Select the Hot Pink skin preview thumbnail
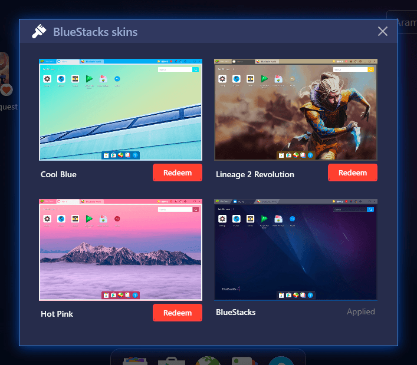417x365 pixels. click(x=120, y=250)
